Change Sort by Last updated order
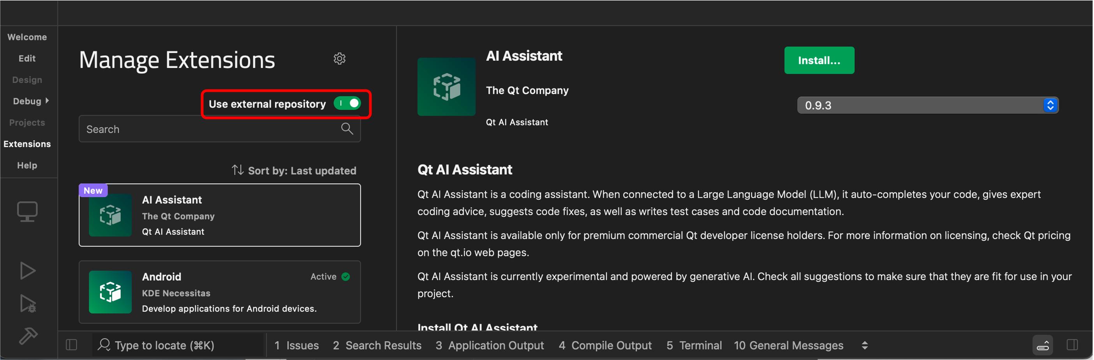This screenshot has height=360, width=1094. [x=294, y=171]
